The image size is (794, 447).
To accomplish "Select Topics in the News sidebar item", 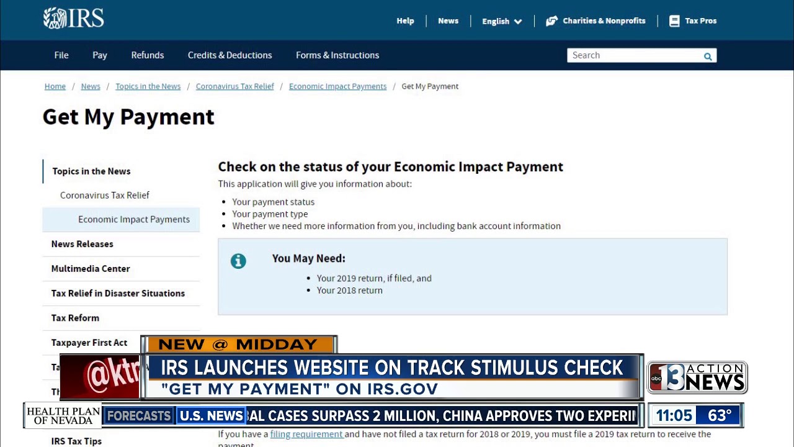I will [91, 171].
